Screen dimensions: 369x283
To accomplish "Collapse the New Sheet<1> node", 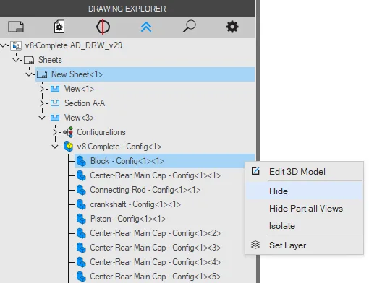I will (29, 74).
